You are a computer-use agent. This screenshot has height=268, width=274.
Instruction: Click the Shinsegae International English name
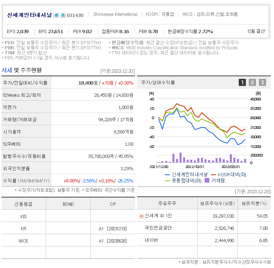coord(115,14)
